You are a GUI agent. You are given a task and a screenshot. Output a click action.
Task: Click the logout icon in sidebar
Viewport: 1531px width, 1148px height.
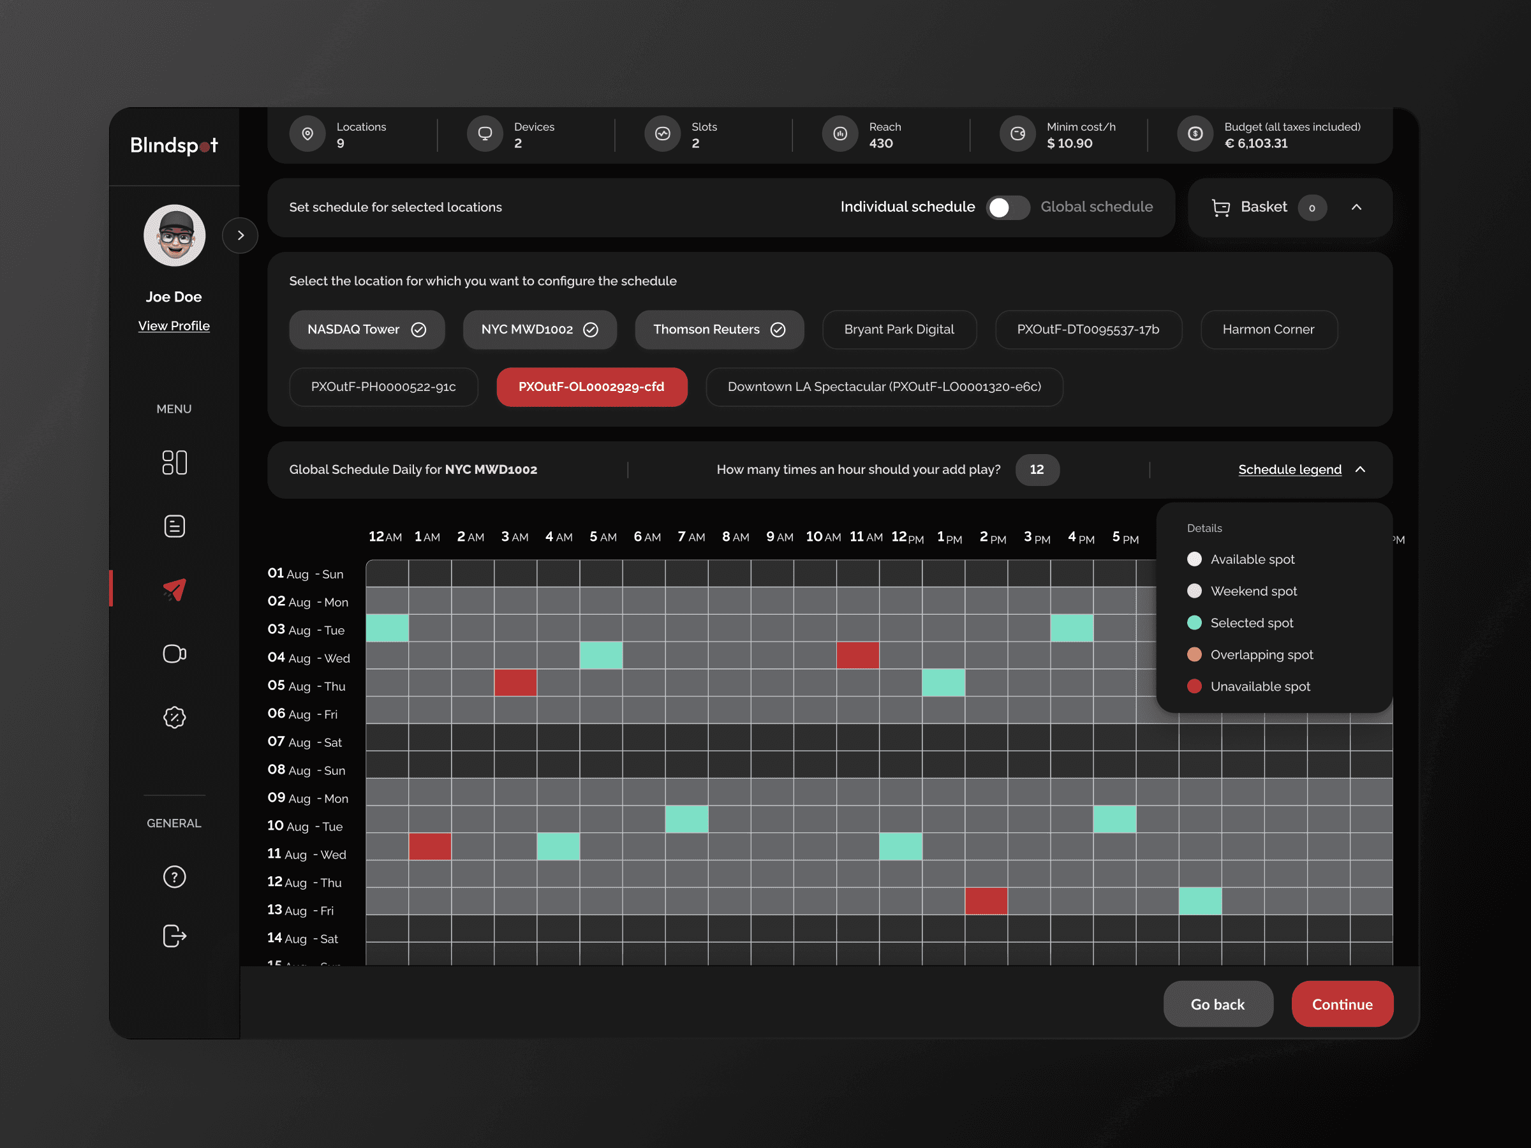click(174, 936)
